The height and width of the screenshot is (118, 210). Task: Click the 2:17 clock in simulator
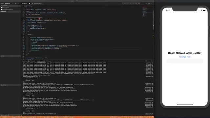pos(168,10)
